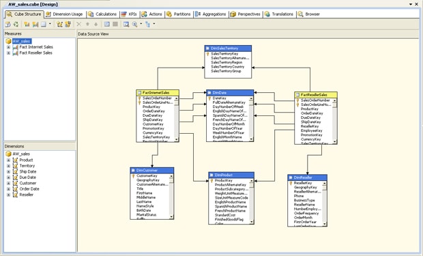Image resolution: width=423 pixels, height=256 pixels.
Task: Click the DimProduct table header
Action: 231,175
